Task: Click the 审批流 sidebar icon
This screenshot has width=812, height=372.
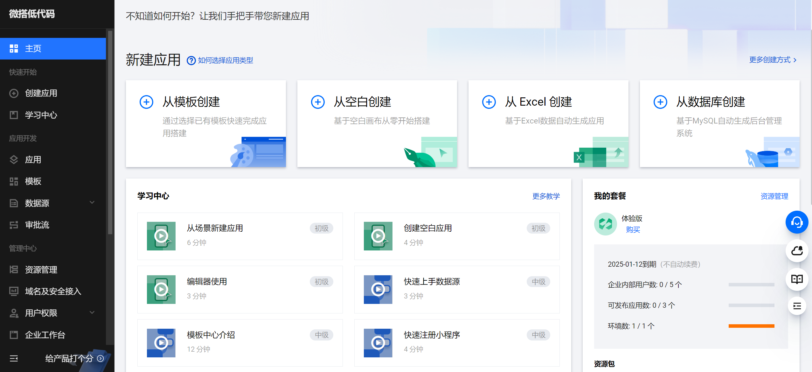Action: pyautogui.click(x=14, y=225)
